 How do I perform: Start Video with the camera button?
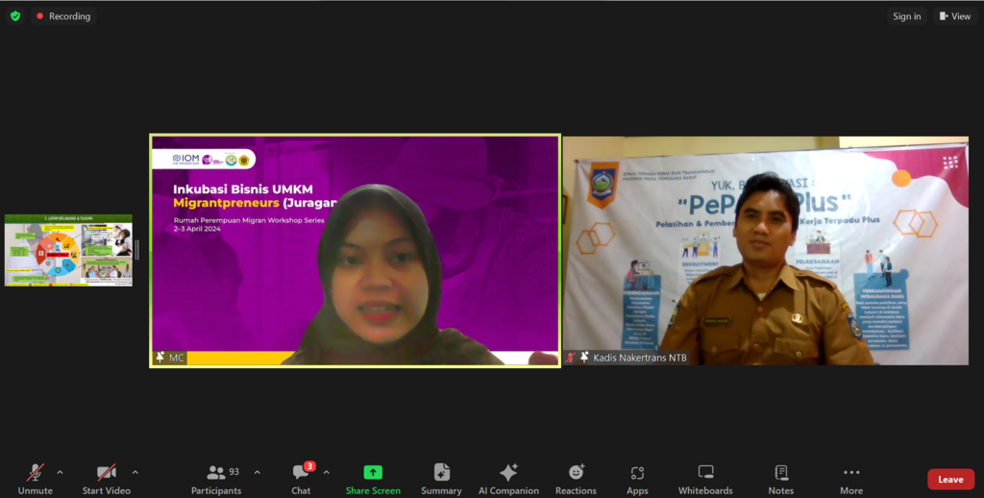[x=106, y=478]
